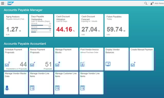Open the Schedule Payment Proposals tile title
164x98 pixels.
tap(14, 51)
